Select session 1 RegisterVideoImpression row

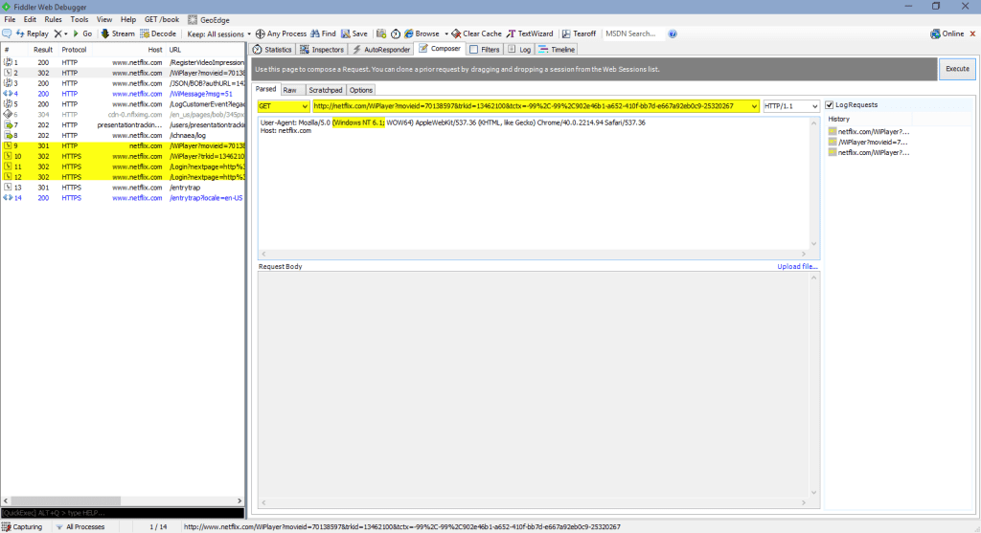(x=123, y=62)
